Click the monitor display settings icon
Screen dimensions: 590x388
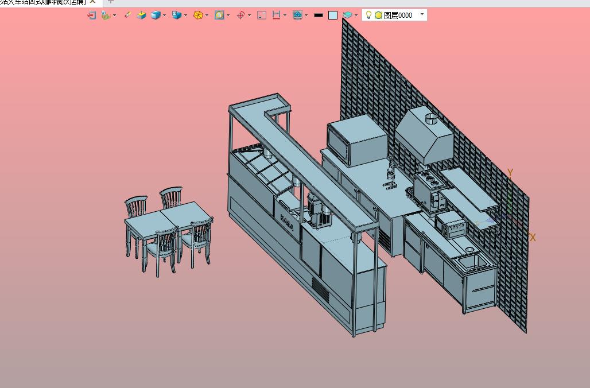[x=298, y=15]
